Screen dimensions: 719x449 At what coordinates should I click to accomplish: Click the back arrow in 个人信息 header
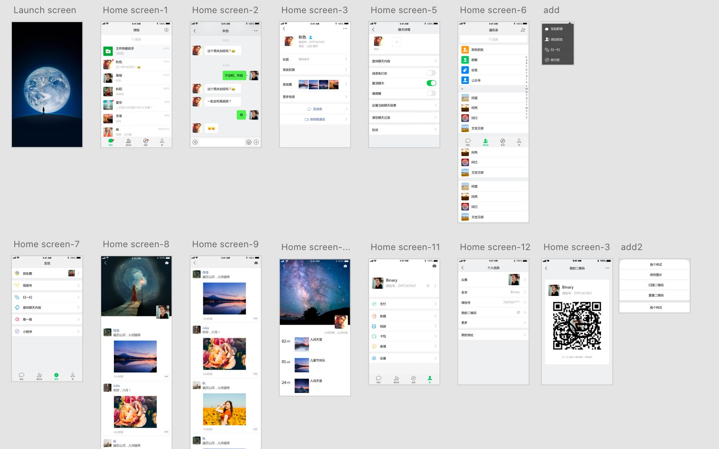pos(463,268)
